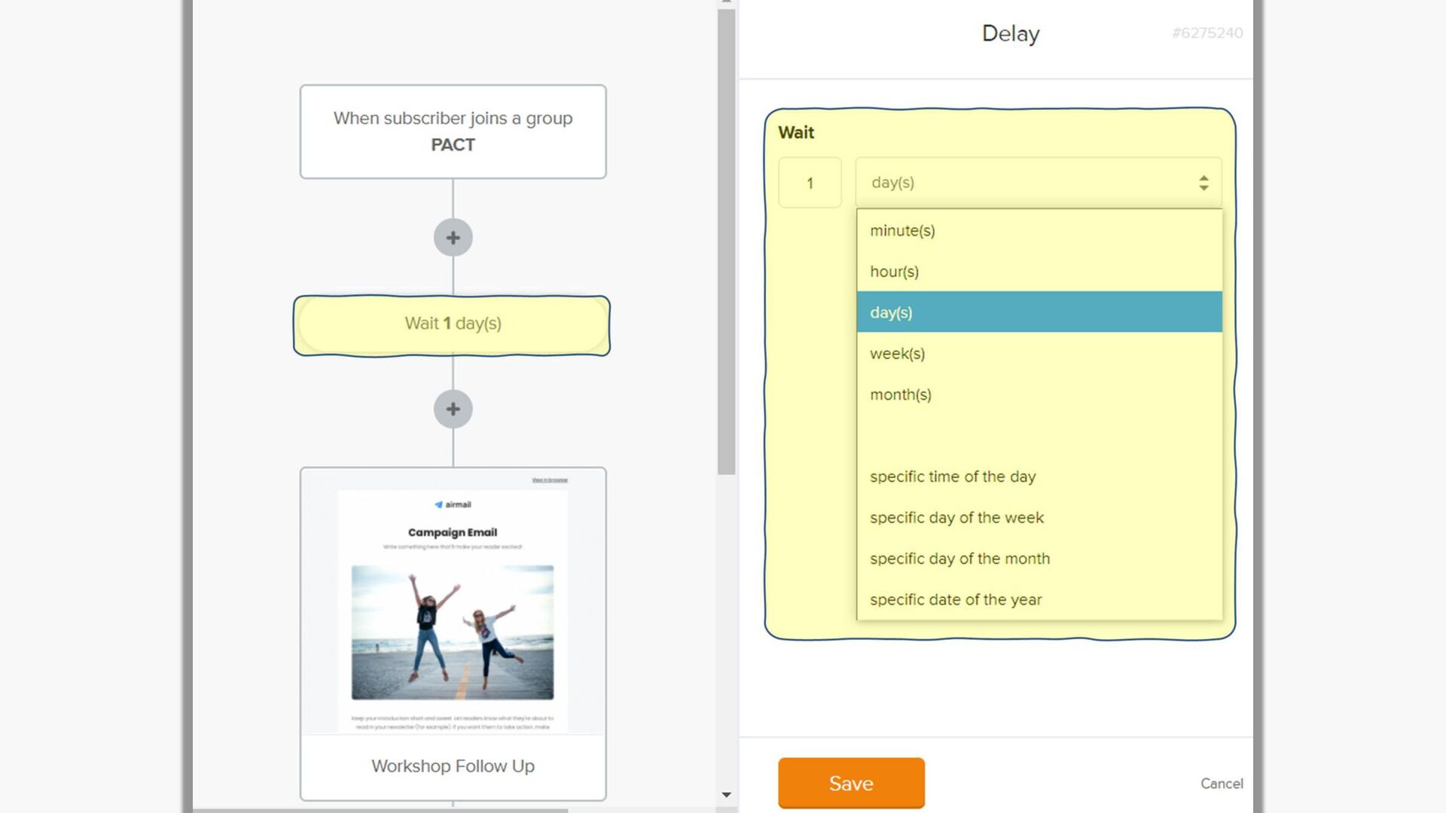Select trigger block for group PACT

point(453,132)
